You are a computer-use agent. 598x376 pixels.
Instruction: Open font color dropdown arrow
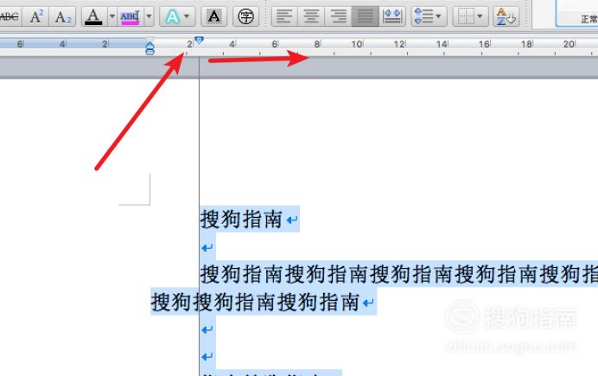pos(112,16)
